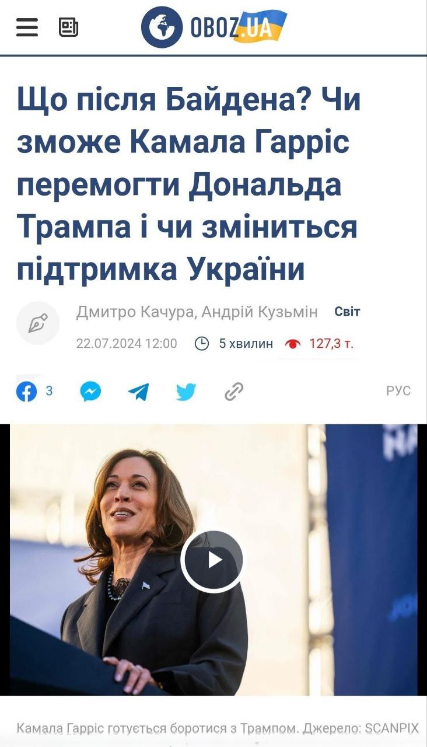The image size is (427, 747).
Task: Click the author pen avatar icon
Action: tap(38, 323)
